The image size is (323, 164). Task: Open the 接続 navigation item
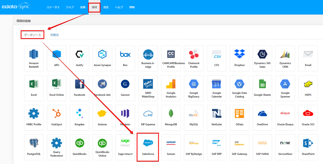pyautogui.click(x=94, y=7)
